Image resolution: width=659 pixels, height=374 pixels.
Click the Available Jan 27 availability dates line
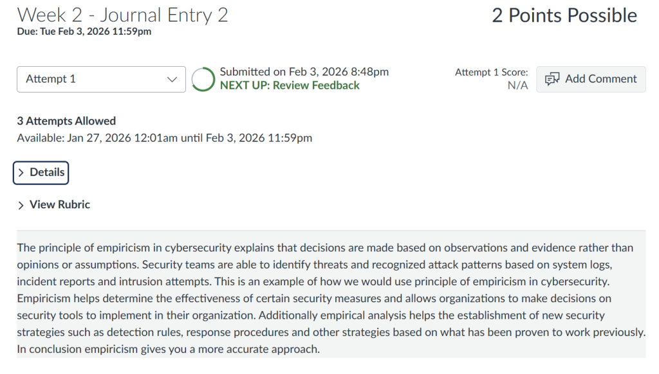tap(164, 138)
